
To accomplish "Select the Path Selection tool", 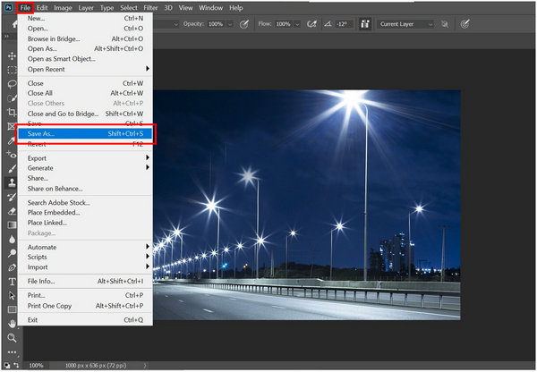I will pyautogui.click(x=12, y=295).
